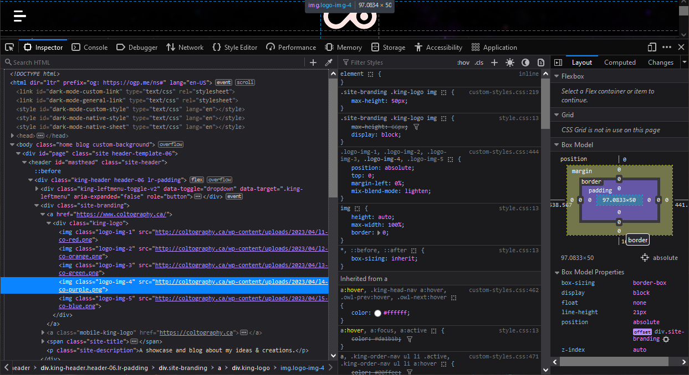This screenshot has width=689, height=375.
Task: Toggle the :hov pseudo-class panel
Action: [463, 62]
